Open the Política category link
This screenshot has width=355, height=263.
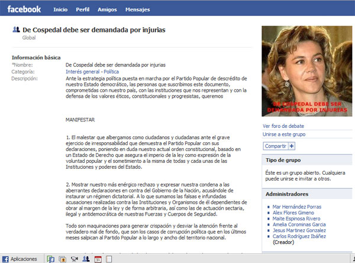[x=111, y=72]
